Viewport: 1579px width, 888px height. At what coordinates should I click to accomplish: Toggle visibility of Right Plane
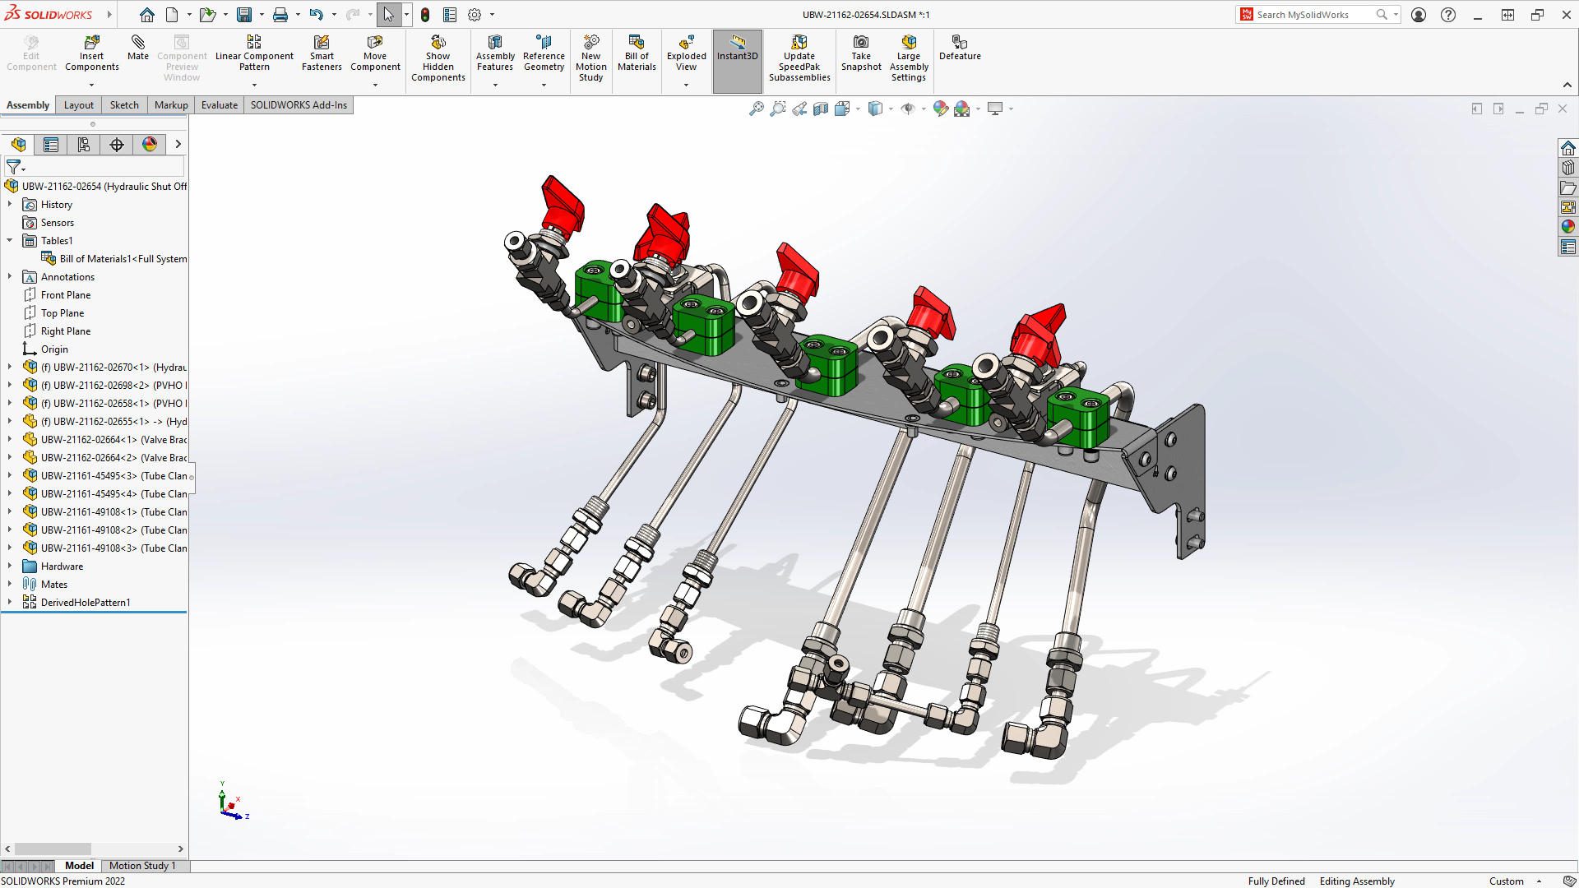click(65, 331)
